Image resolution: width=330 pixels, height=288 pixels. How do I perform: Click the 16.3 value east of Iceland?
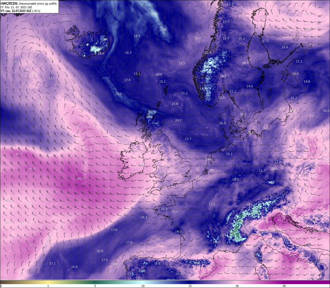point(128,52)
